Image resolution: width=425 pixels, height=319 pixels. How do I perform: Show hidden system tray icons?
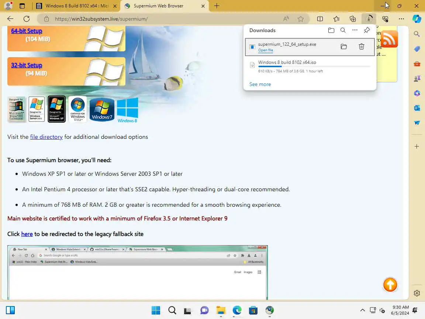(x=362, y=310)
